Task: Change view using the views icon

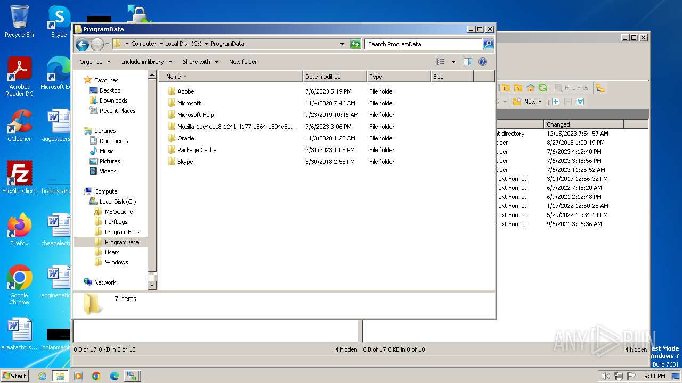Action: point(441,62)
